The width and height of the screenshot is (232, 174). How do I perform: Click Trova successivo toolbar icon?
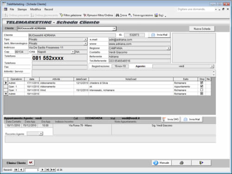(x=141, y=15)
